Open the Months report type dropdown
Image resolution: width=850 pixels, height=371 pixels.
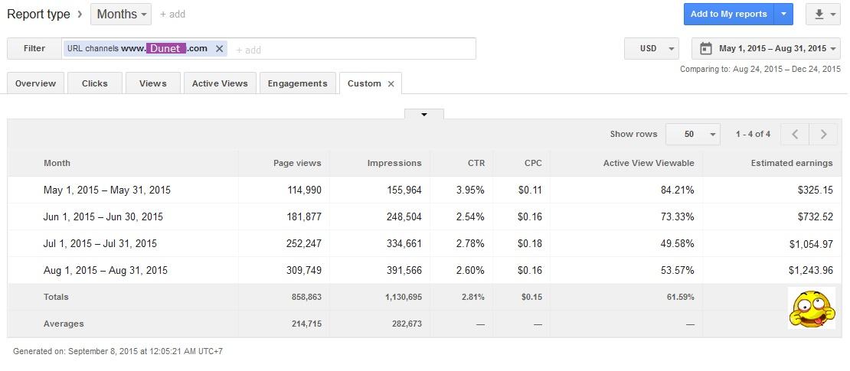click(121, 15)
